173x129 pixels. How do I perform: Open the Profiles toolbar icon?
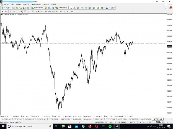click(x=7, y=8)
